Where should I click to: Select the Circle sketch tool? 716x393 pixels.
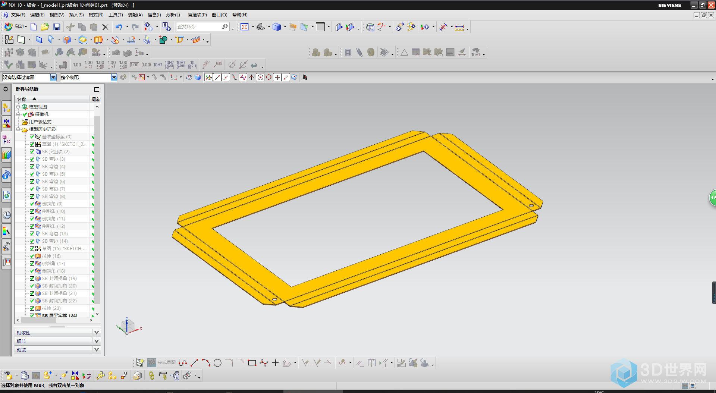tap(217, 363)
